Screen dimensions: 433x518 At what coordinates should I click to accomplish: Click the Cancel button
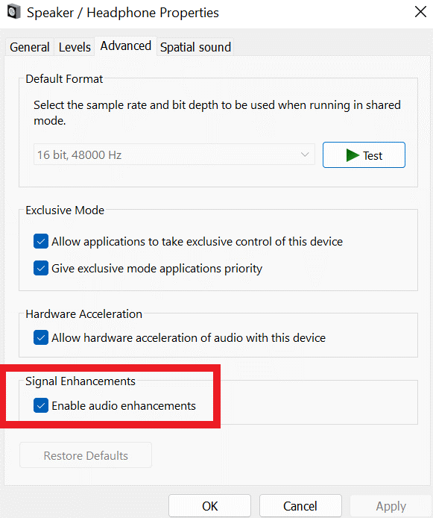pos(300,506)
